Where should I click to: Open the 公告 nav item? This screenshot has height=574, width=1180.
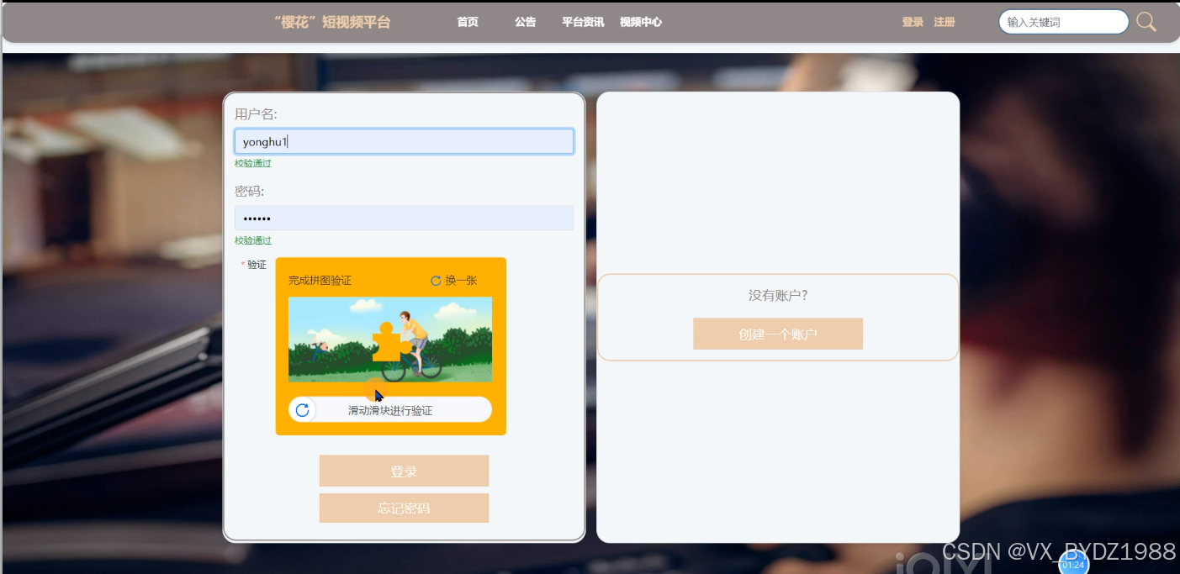pos(526,22)
